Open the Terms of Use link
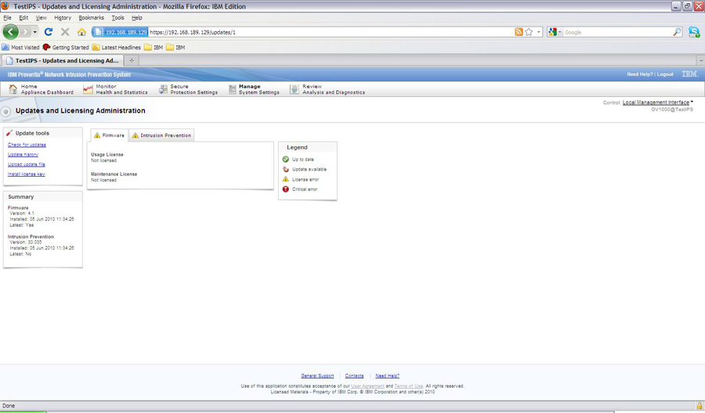Image resolution: width=705 pixels, height=413 pixels. click(409, 386)
